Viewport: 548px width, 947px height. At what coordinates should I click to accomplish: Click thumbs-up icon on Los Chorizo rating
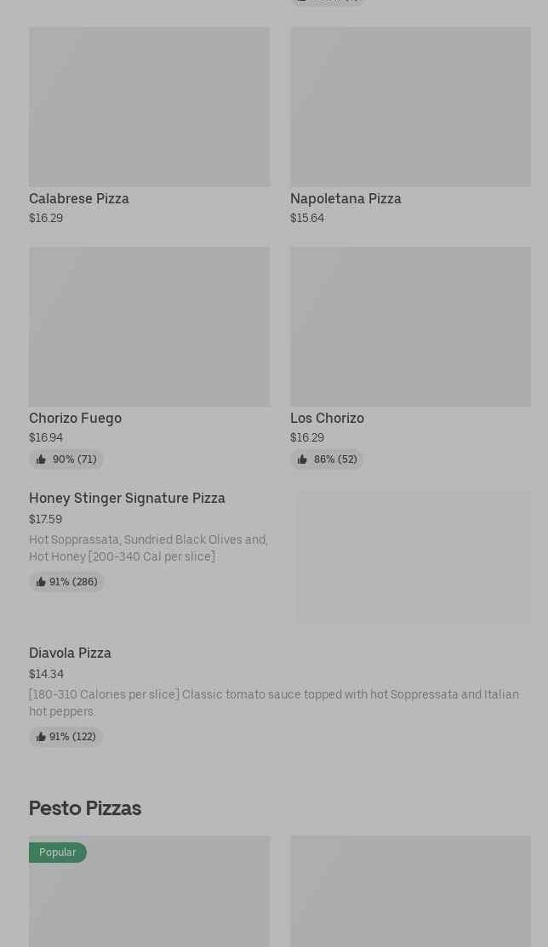pyautogui.click(x=302, y=459)
